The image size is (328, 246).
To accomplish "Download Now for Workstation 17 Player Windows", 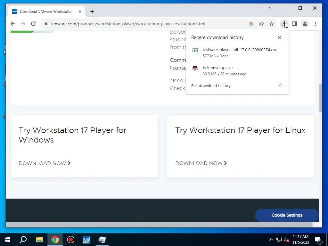I will point(45,163).
